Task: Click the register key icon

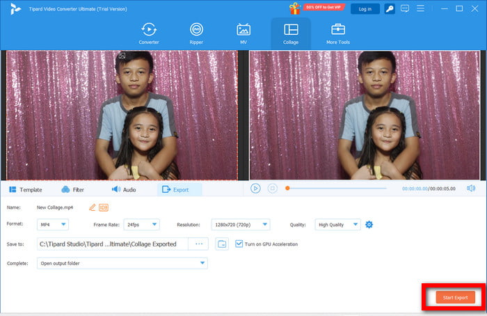Action: pos(390,9)
